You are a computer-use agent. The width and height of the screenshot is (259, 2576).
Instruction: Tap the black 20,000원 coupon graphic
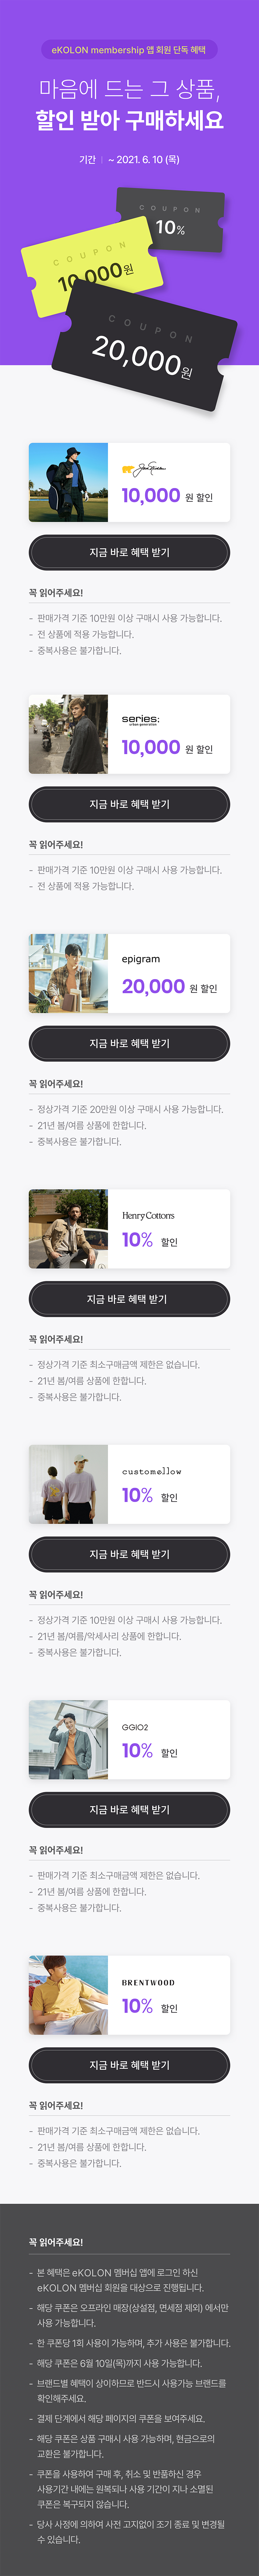[x=145, y=350]
